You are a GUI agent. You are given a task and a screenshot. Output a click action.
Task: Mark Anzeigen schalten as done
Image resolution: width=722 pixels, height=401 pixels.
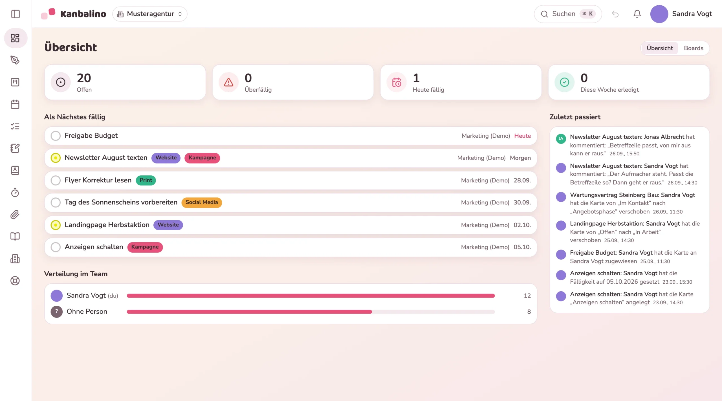[56, 247]
